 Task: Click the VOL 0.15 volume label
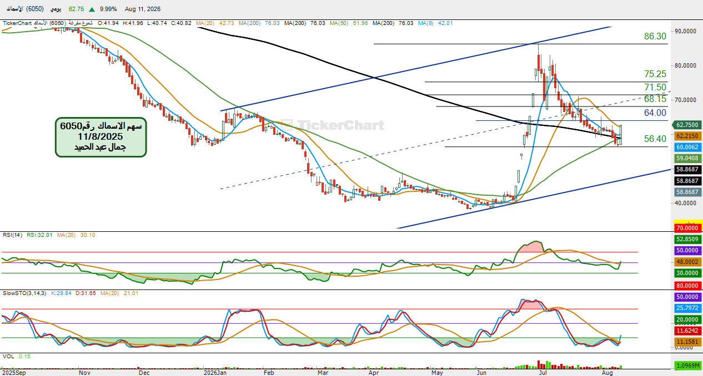[x=17, y=357]
